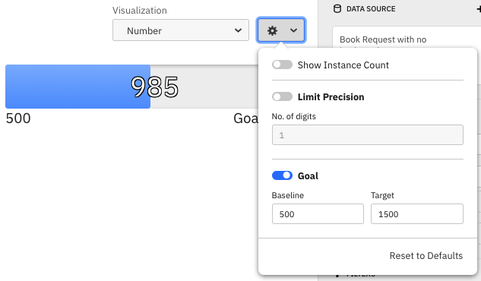Click the No. of digits field
The width and height of the screenshot is (481, 281).
click(x=368, y=135)
